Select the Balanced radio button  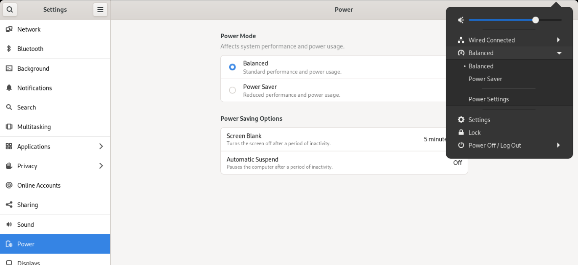point(232,67)
